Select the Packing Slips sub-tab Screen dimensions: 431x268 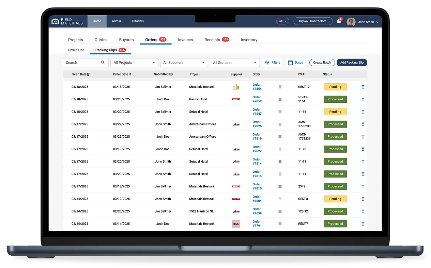click(x=111, y=50)
